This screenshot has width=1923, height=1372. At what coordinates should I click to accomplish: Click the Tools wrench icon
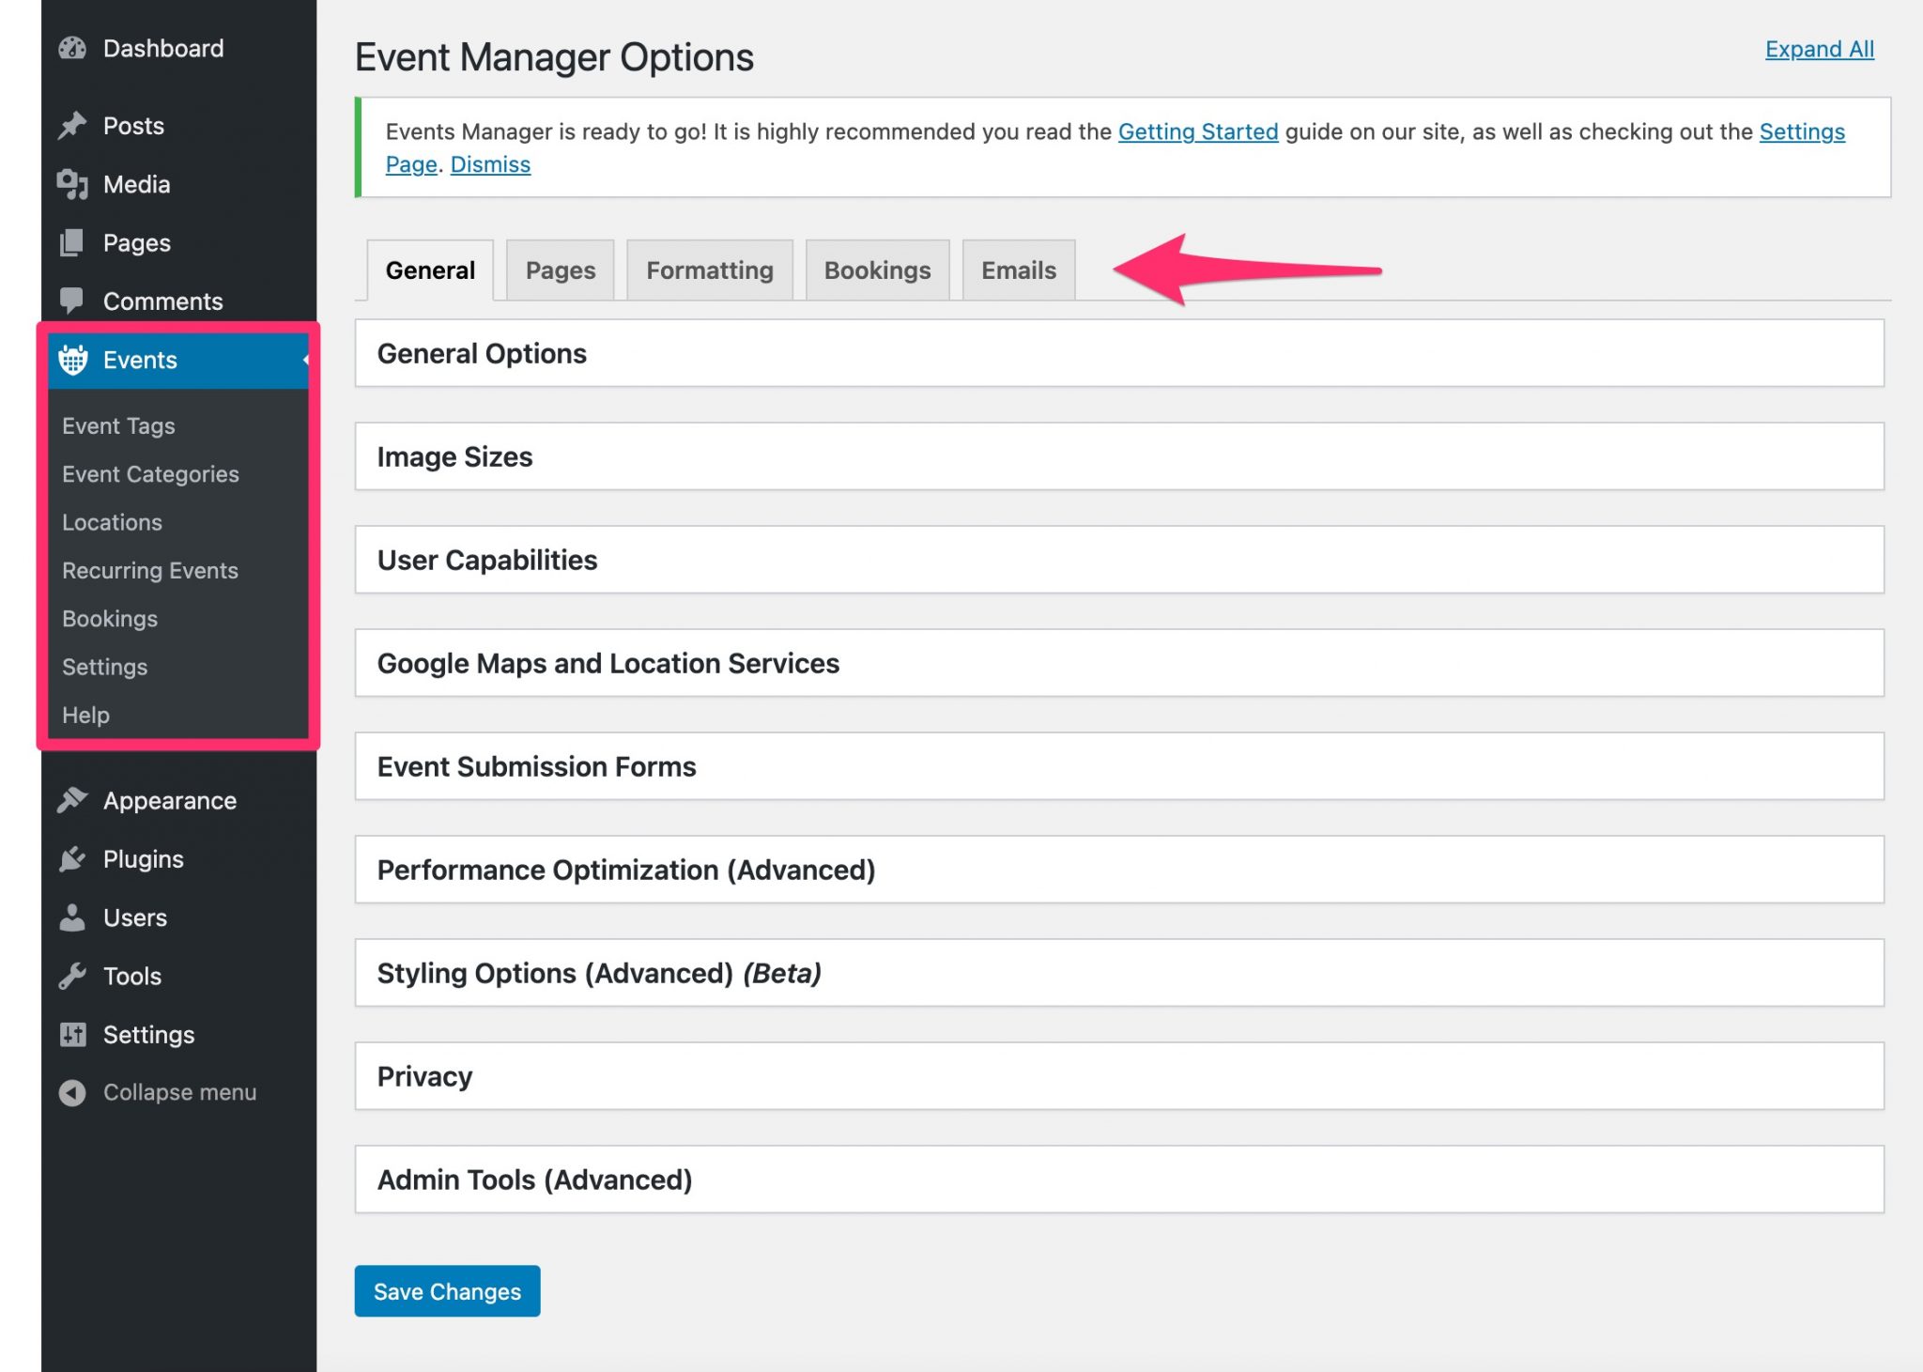[x=72, y=976]
